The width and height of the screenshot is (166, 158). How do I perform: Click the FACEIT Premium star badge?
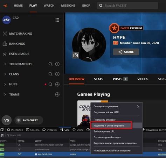click(x=114, y=28)
